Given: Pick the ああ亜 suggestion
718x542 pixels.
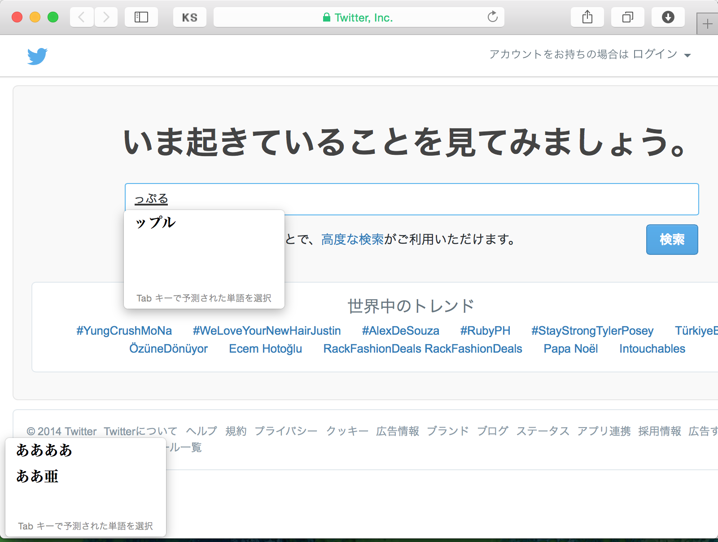Looking at the screenshot, I should [37, 476].
